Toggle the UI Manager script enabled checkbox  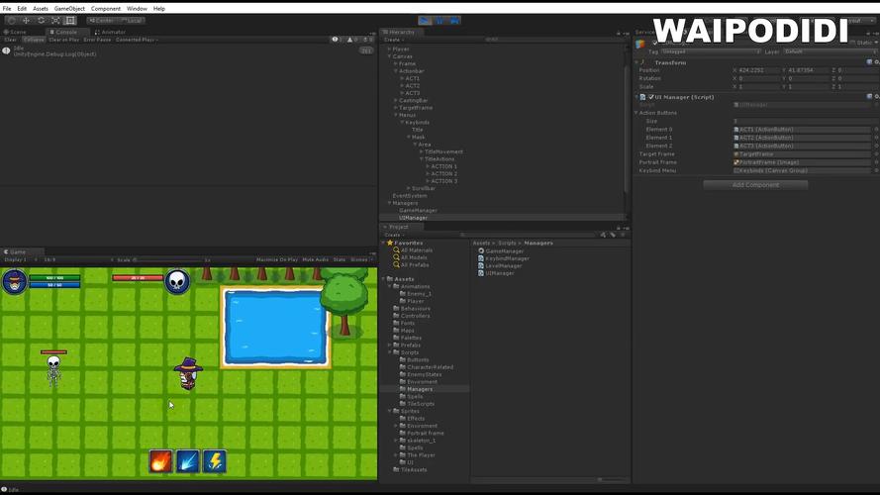[x=650, y=97]
